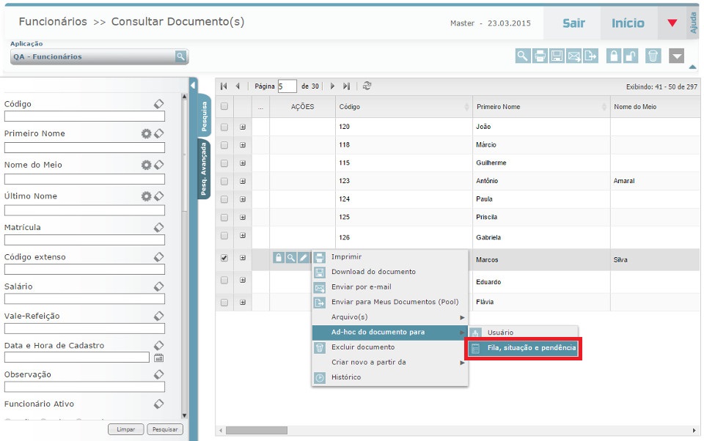Image resolution: width=704 pixels, height=441 pixels.
Task: Tick the checkbox for code 120 row
Action: 224,126
